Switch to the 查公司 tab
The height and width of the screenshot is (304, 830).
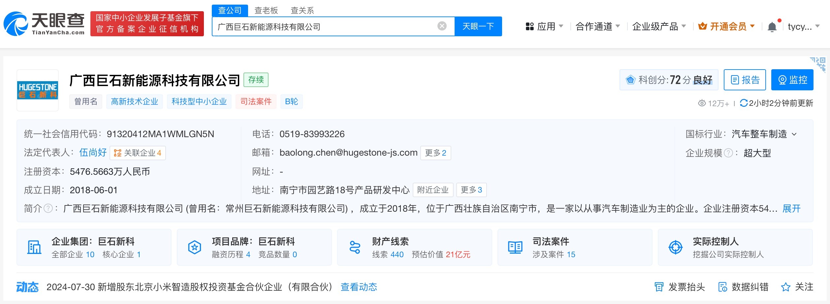[230, 11]
